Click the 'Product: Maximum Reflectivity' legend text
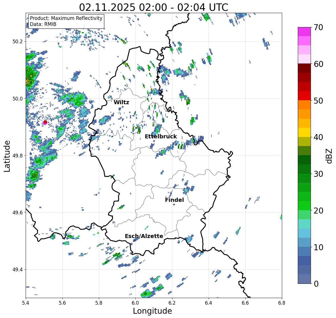This screenshot has height=318, width=336. click(66, 18)
